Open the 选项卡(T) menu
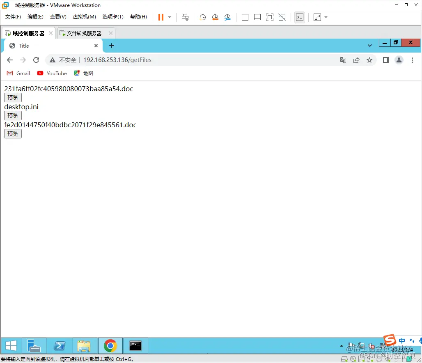Viewport: 422px width, 363px height. pyautogui.click(x=113, y=17)
